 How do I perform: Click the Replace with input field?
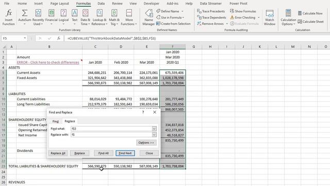coord(111,134)
